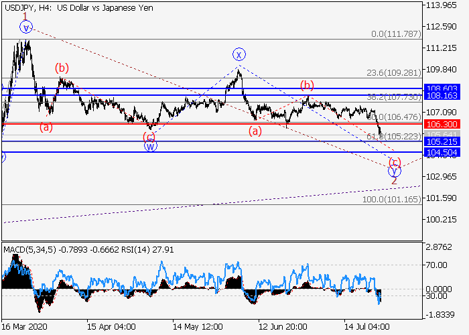Click the red (b) wave label
This screenshot has width=469, height=335.
point(62,67)
